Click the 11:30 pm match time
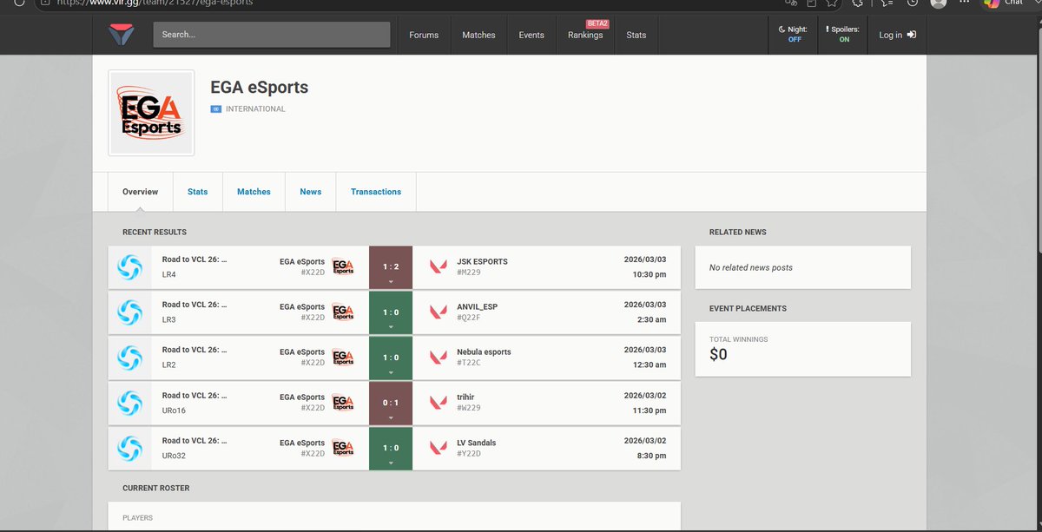 (650, 410)
